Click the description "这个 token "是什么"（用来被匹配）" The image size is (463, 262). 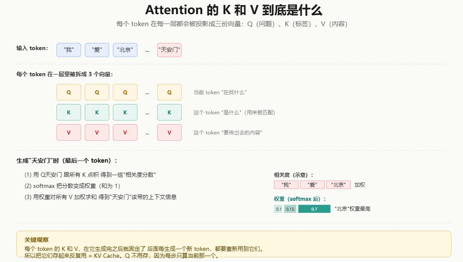click(234, 113)
